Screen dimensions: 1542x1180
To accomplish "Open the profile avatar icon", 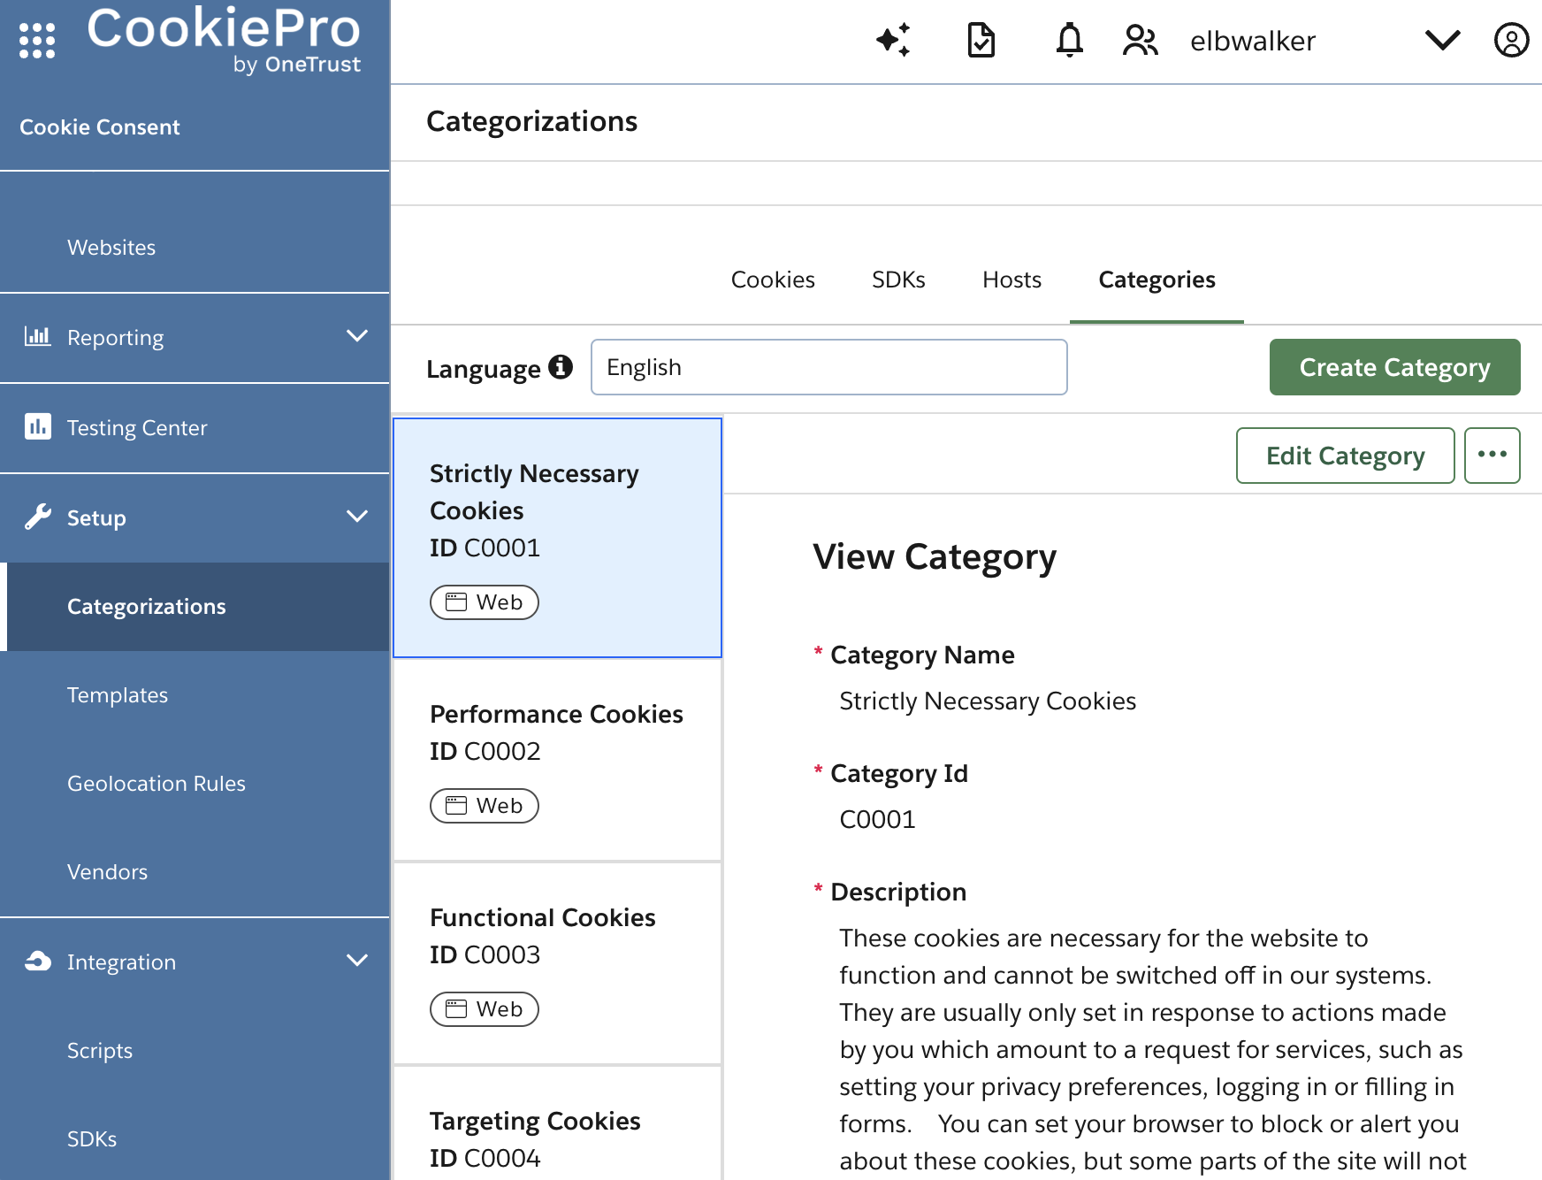I will (x=1511, y=40).
